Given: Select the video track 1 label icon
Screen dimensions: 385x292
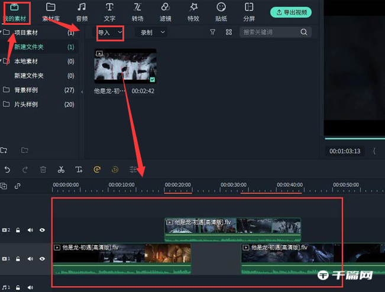Looking at the screenshot, I should tap(6, 259).
